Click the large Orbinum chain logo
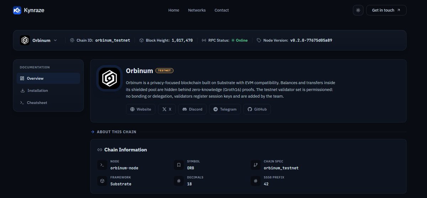 [109, 78]
